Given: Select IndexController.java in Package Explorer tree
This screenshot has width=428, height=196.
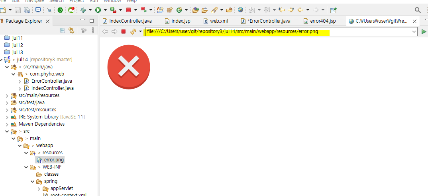Looking at the screenshot, I should coord(53,88).
